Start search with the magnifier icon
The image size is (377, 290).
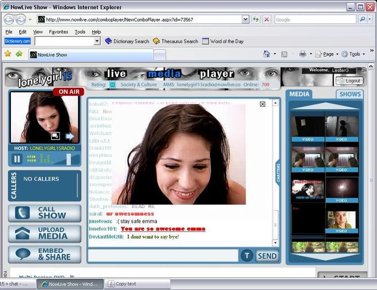(362, 19)
